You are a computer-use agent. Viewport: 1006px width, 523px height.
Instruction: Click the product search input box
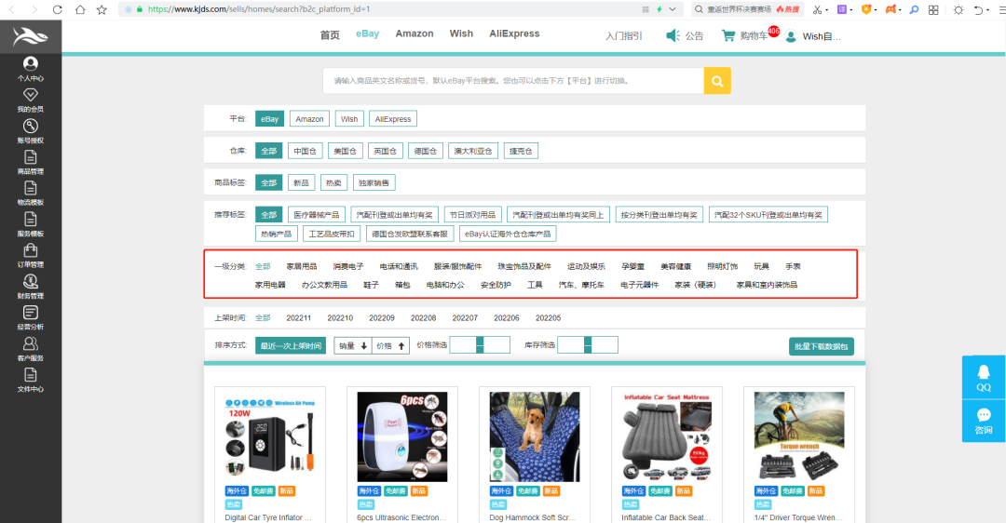(513, 81)
